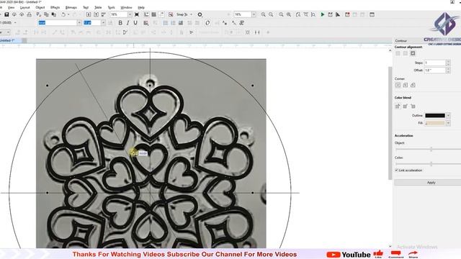This screenshot has width=461, height=259.
Task: Open the Fill color dropdown
Action: [448, 123]
